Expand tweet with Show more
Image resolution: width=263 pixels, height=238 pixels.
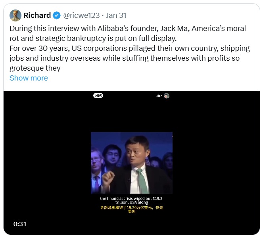29,78
